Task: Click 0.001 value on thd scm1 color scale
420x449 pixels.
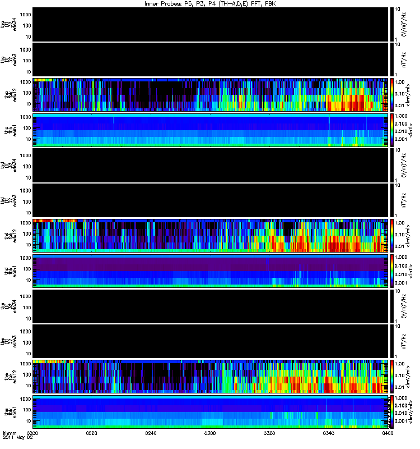Action: point(400,283)
